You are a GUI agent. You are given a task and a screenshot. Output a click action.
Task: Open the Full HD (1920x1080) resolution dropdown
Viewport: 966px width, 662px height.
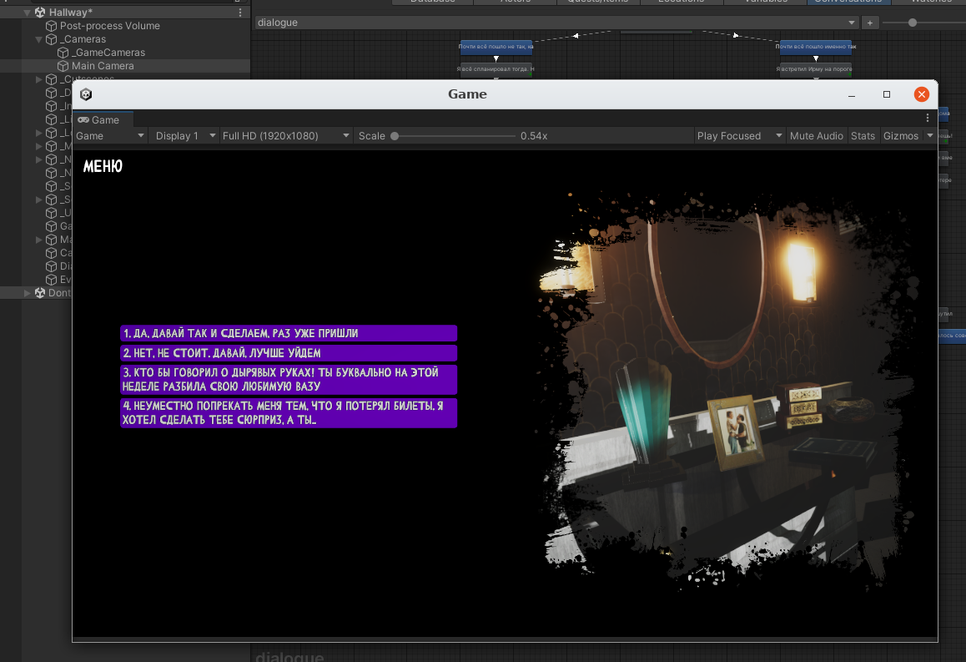(285, 136)
